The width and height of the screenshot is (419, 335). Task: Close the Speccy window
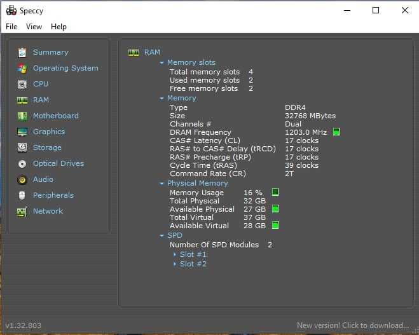[x=405, y=10]
